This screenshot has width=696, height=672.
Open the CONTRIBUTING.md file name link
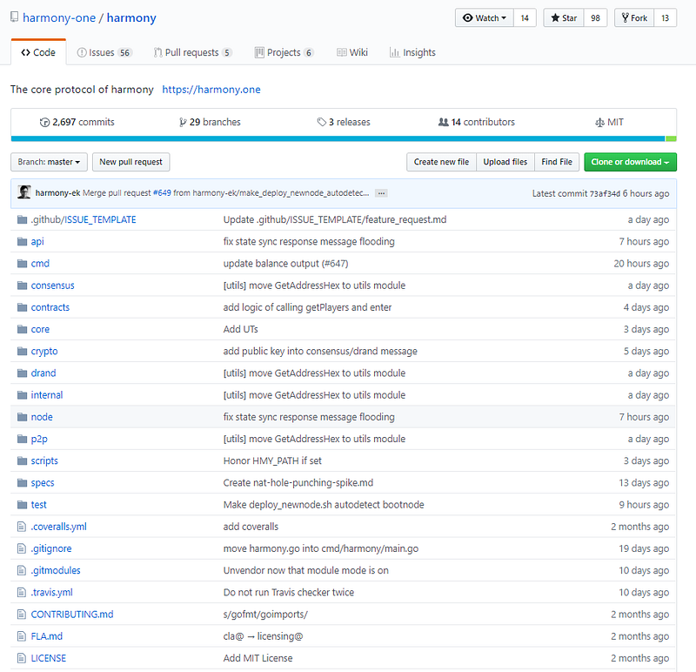(72, 615)
